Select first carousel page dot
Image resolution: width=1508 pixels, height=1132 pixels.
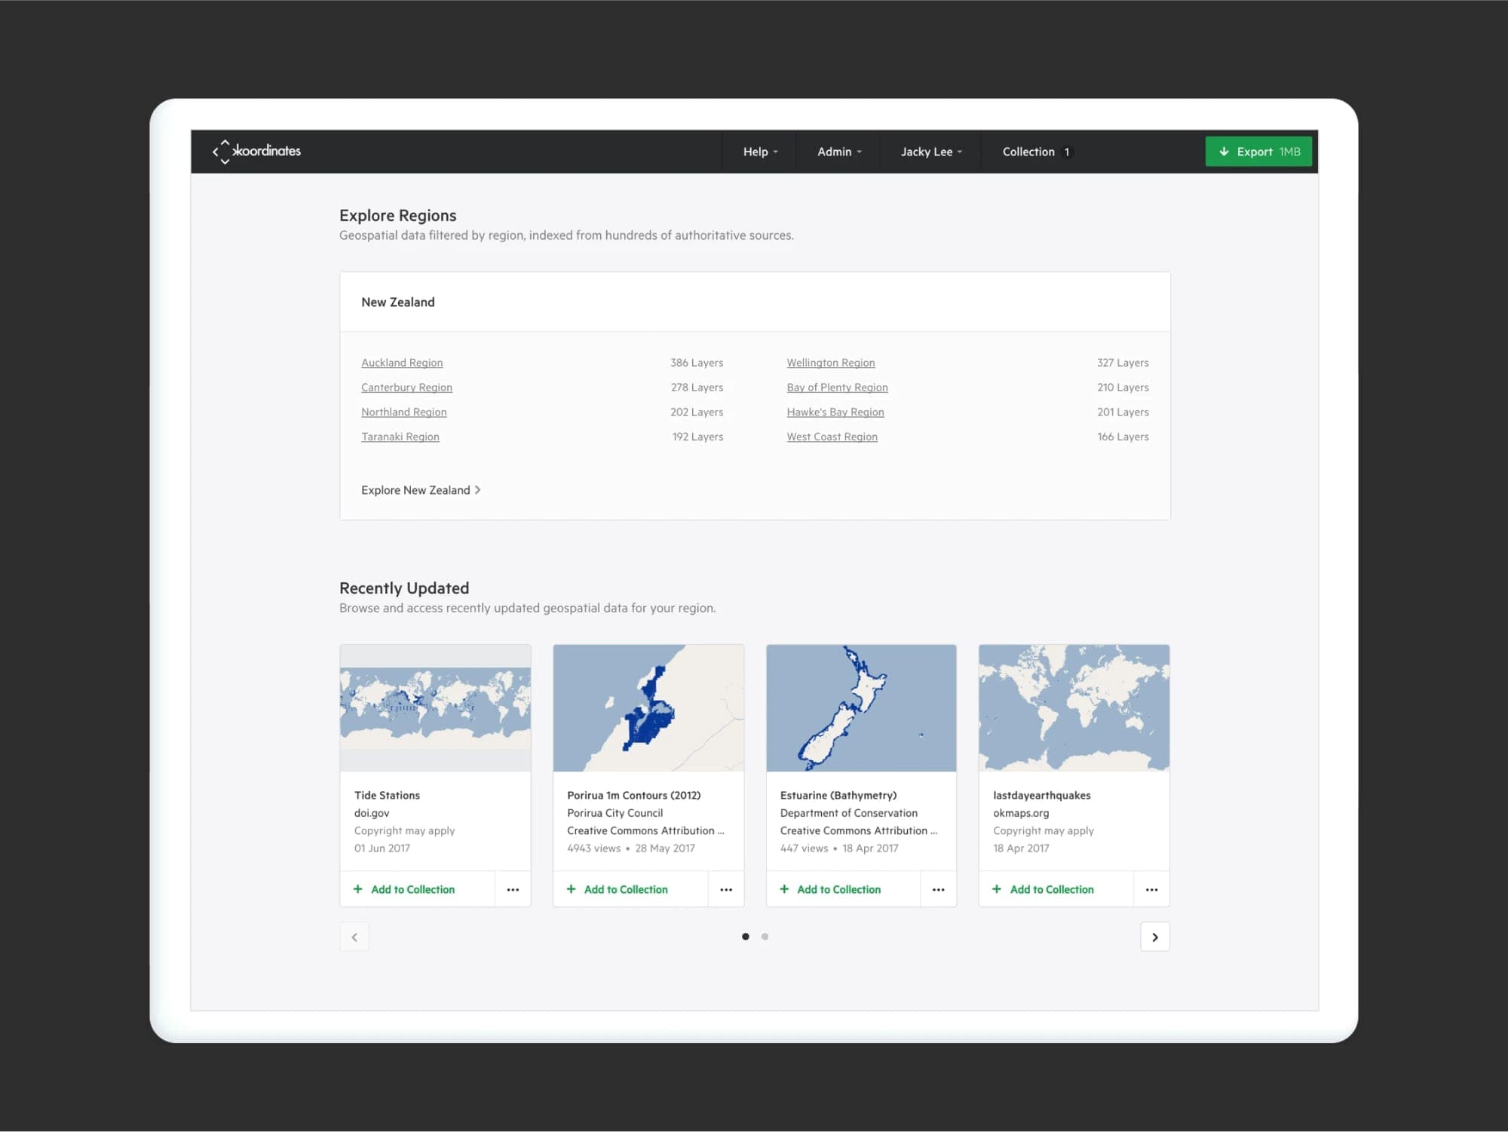pos(746,937)
